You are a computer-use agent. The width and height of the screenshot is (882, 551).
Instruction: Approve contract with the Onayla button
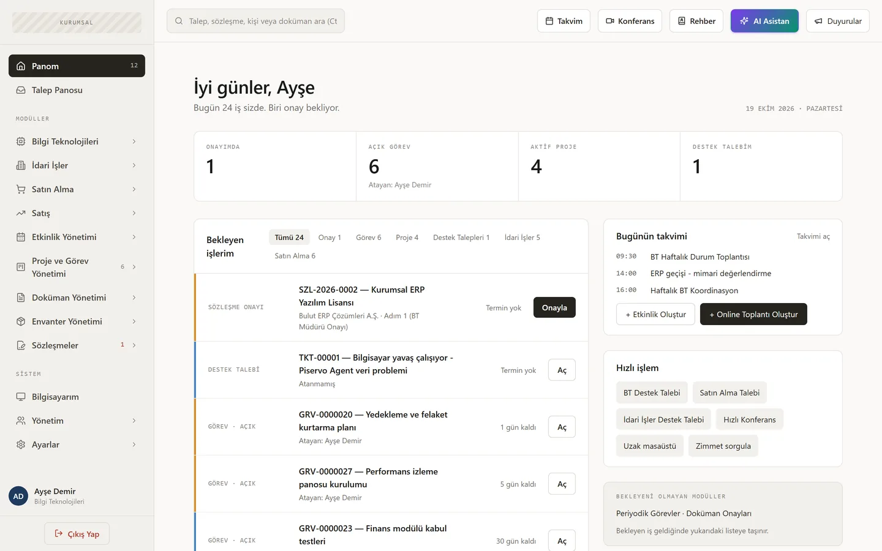coord(554,307)
